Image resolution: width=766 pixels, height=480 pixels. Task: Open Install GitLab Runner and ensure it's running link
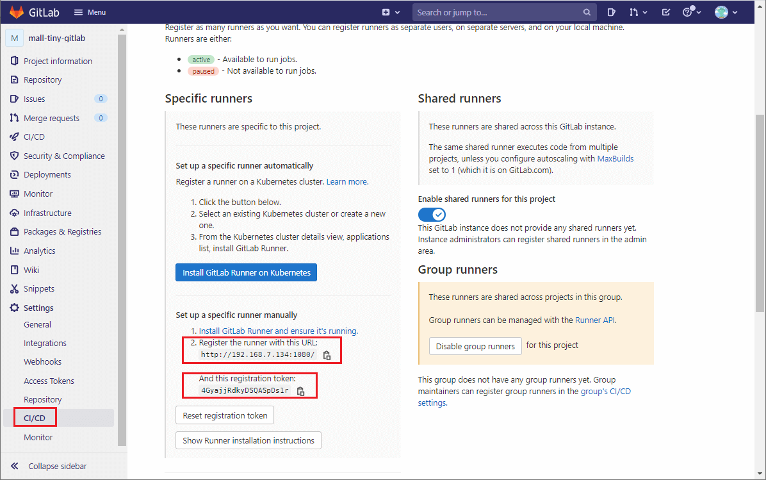(279, 331)
